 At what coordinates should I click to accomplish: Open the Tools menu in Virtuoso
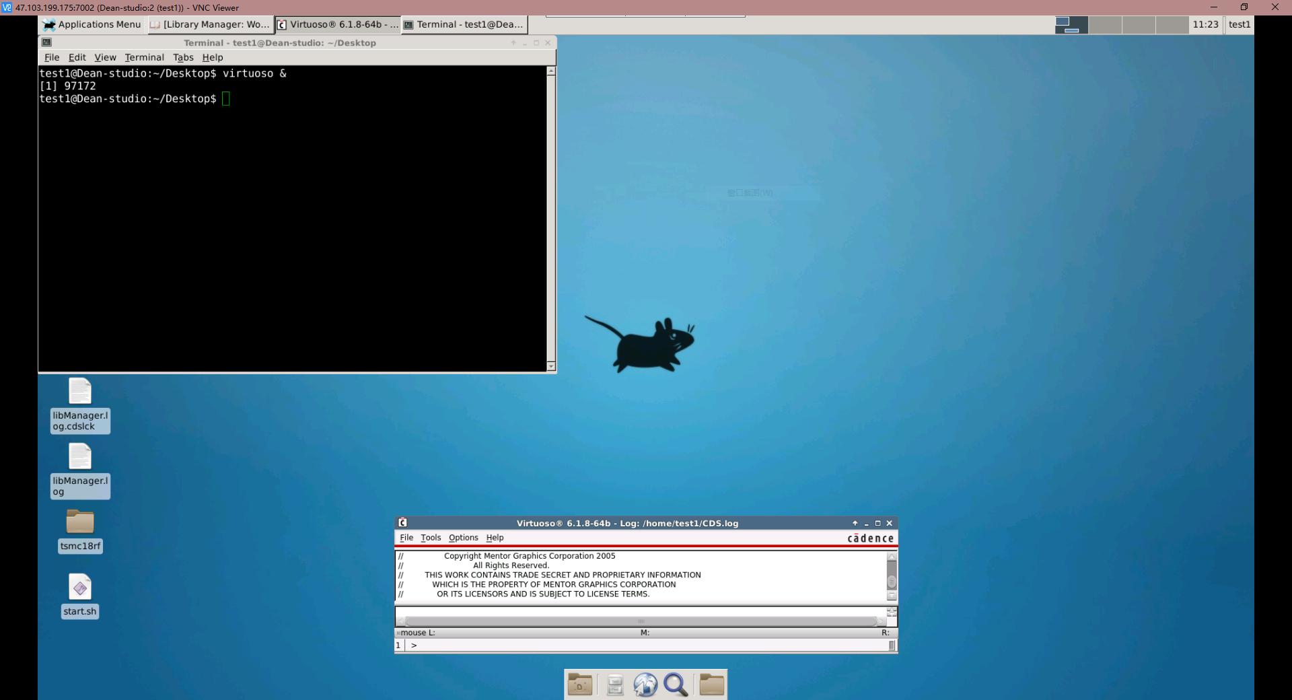pyautogui.click(x=431, y=538)
